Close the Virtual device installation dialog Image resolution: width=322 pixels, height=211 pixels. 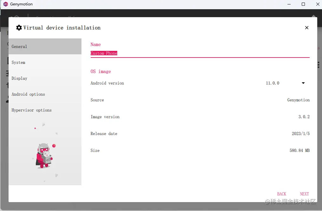pyautogui.click(x=306, y=28)
